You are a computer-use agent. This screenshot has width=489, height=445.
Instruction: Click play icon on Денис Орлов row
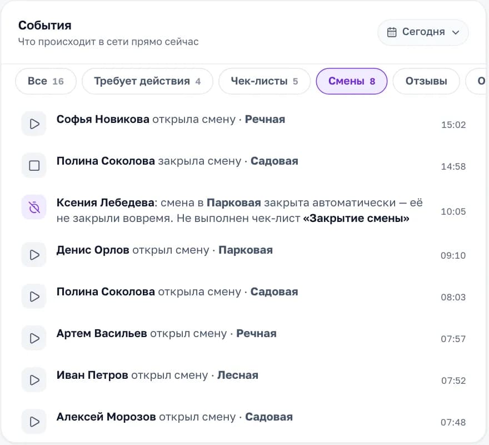[x=34, y=255]
